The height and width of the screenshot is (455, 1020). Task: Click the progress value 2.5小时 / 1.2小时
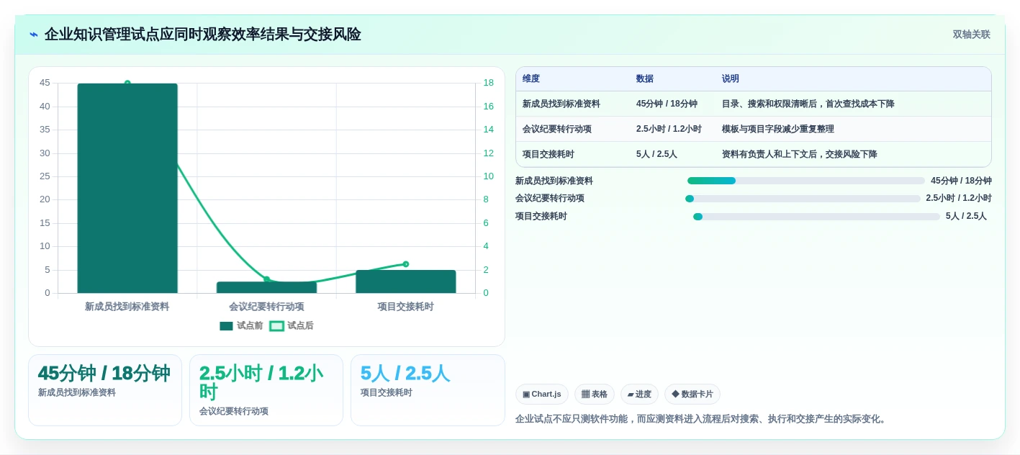click(959, 199)
